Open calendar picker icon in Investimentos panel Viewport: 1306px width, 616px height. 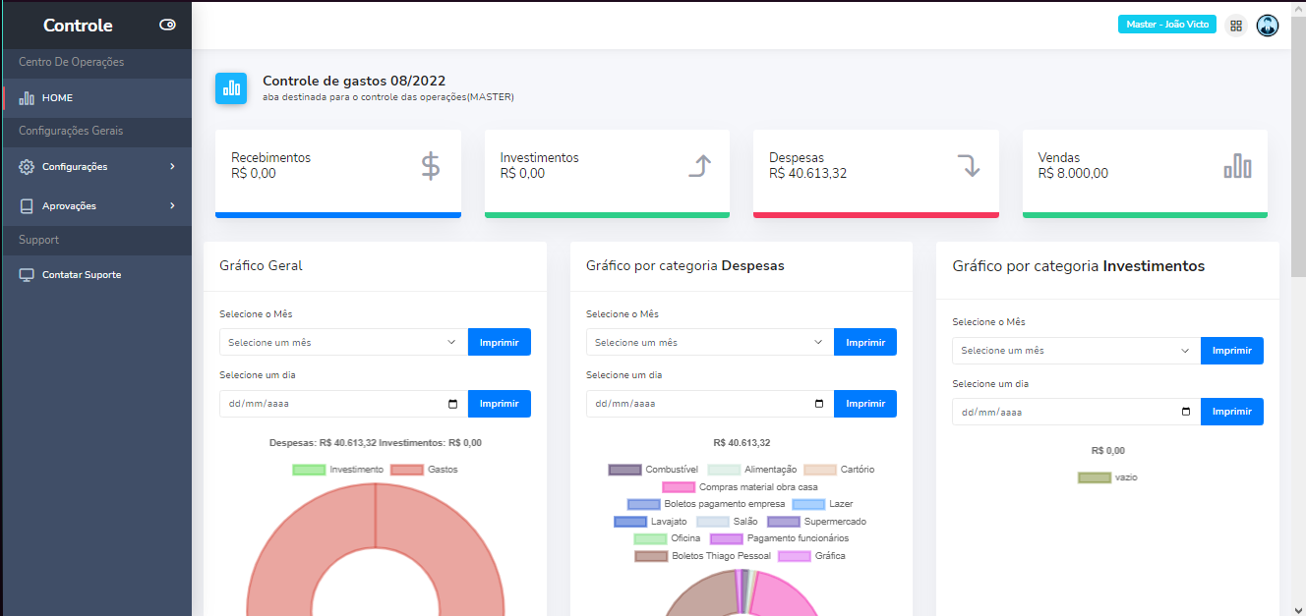tap(1185, 412)
